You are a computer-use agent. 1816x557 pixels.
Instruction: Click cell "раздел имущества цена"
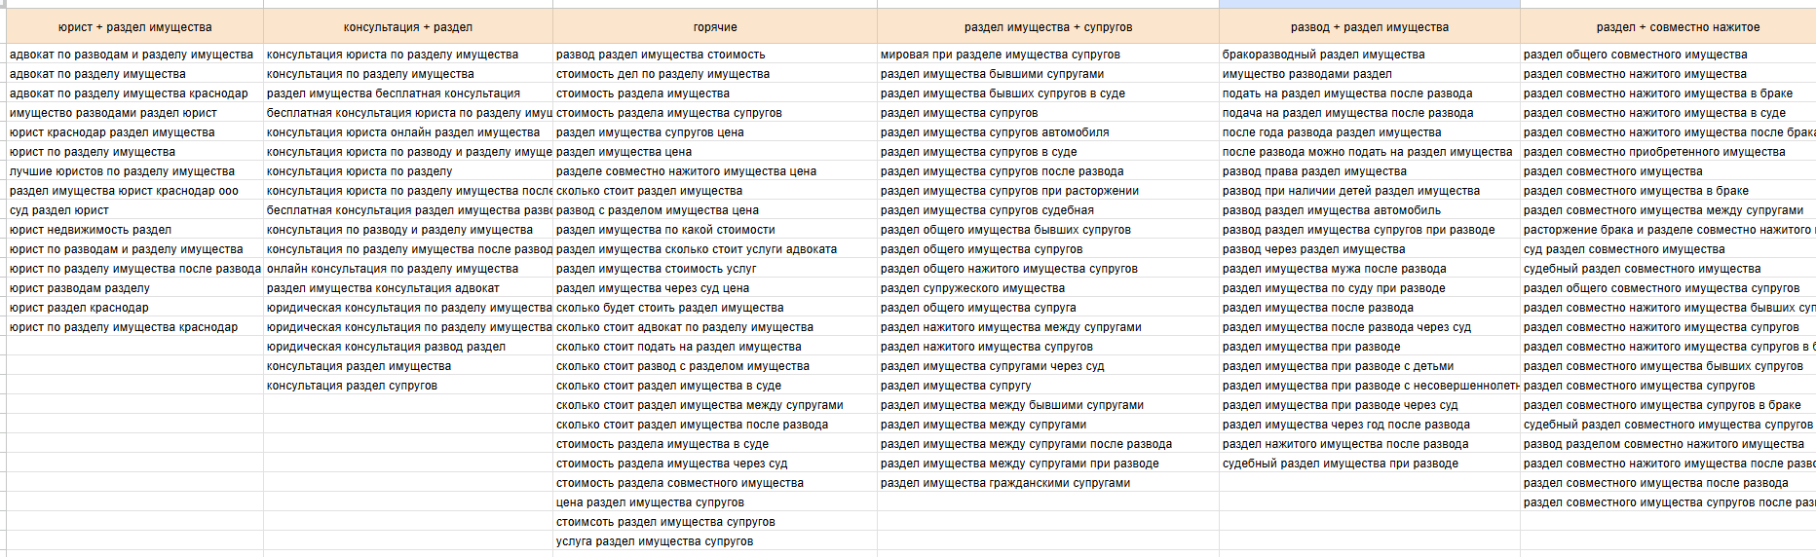[715, 152]
